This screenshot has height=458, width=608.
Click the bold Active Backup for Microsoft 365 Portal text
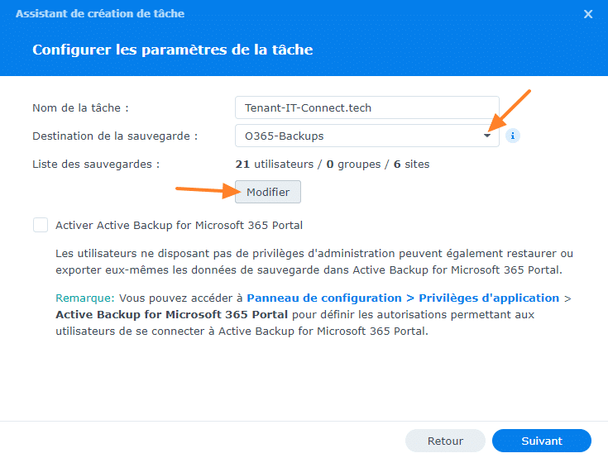point(171,315)
